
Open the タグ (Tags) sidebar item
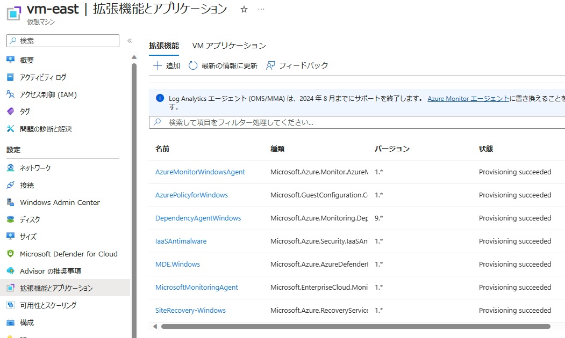pyautogui.click(x=25, y=112)
